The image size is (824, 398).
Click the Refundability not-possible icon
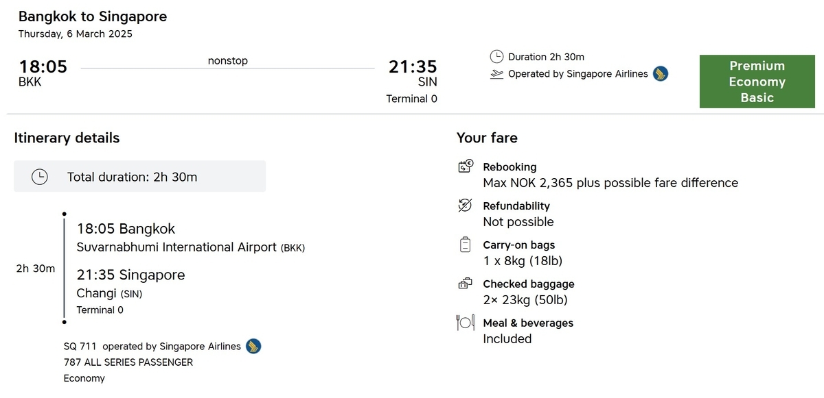[x=466, y=206]
